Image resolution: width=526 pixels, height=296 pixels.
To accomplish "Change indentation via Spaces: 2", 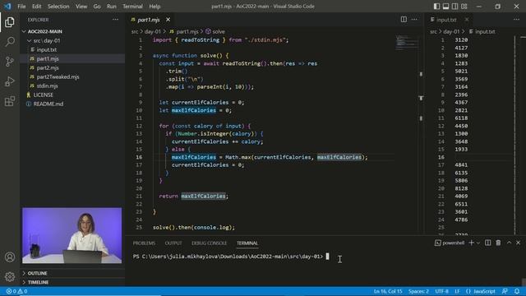I will coord(418,291).
